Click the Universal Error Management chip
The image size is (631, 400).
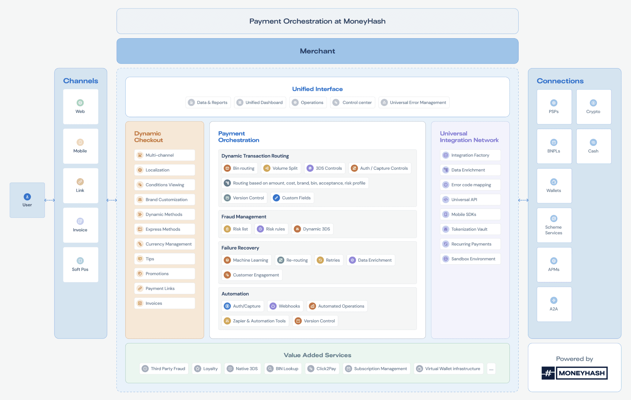coord(414,102)
